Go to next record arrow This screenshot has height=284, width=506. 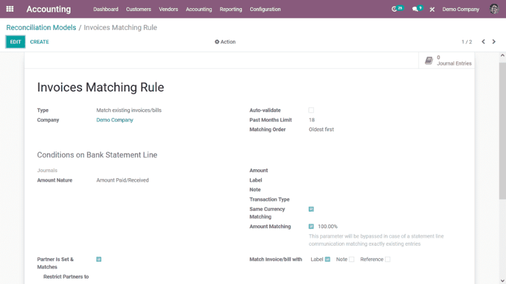(494, 42)
